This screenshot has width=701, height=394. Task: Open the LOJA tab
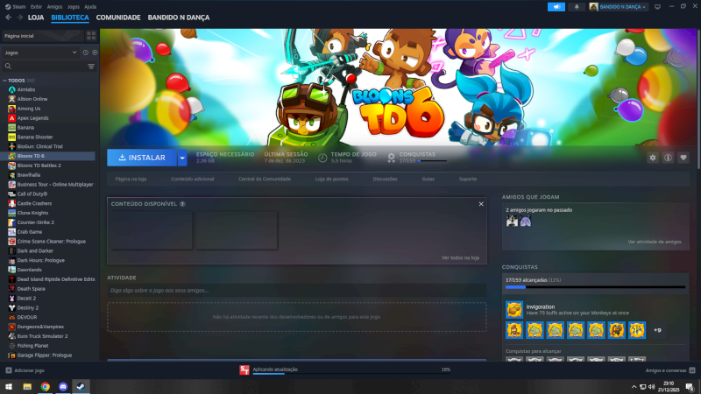pos(36,18)
